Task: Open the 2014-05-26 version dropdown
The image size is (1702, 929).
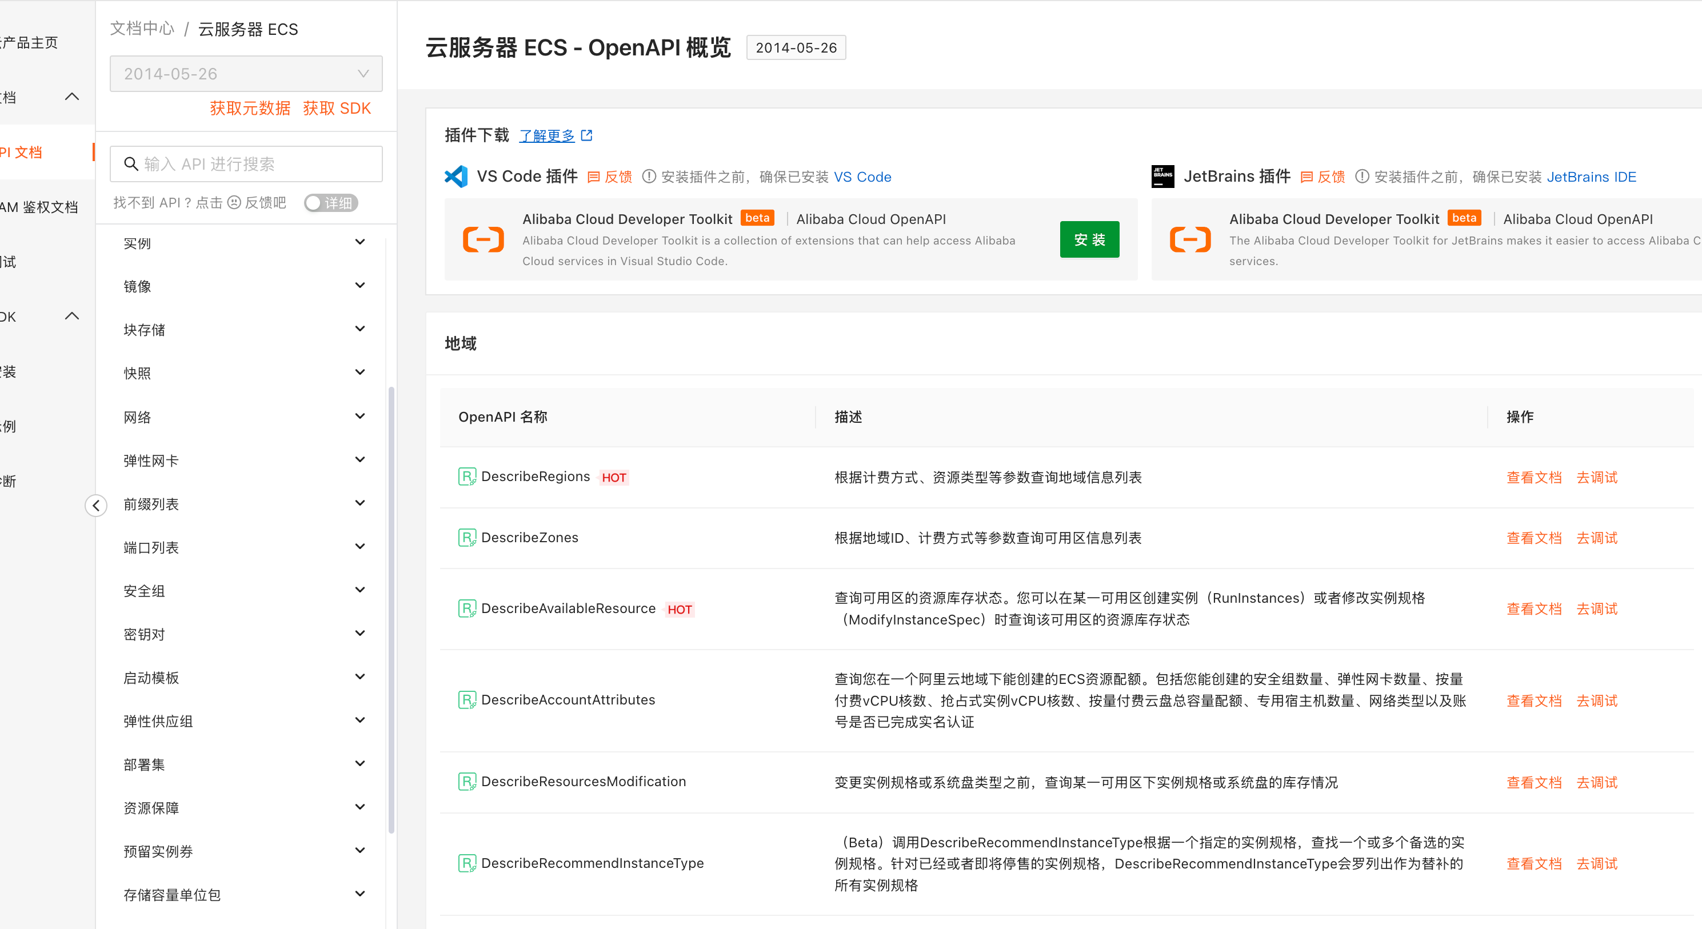Action: click(x=246, y=74)
